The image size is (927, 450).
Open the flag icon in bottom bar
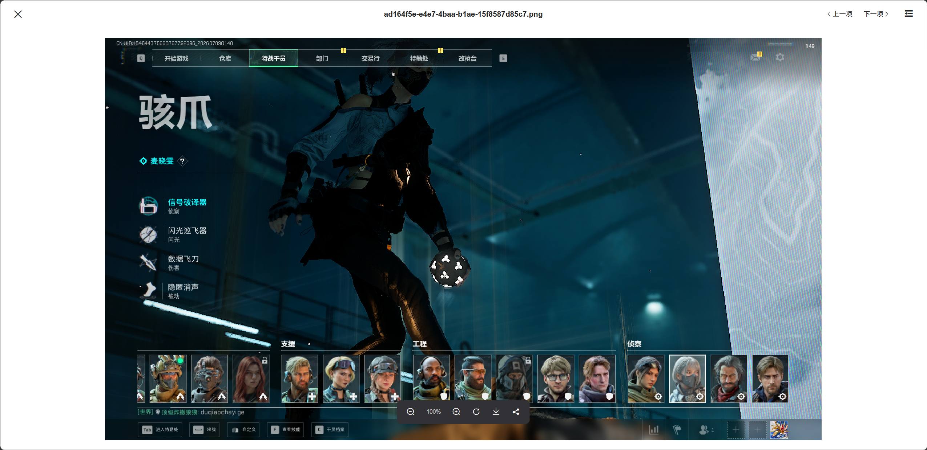point(677,430)
